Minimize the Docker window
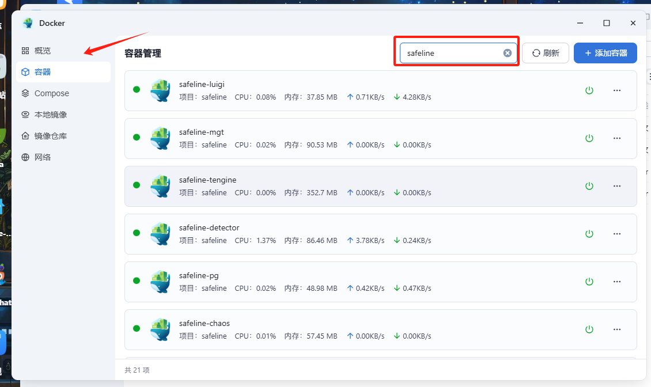Image resolution: width=651 pixels, height=387 pixels. point(580,23)
